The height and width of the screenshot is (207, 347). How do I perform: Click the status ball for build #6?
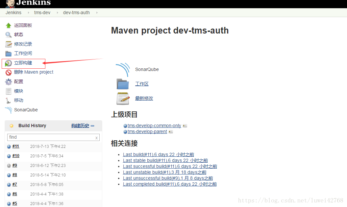(x=9, y=194)
